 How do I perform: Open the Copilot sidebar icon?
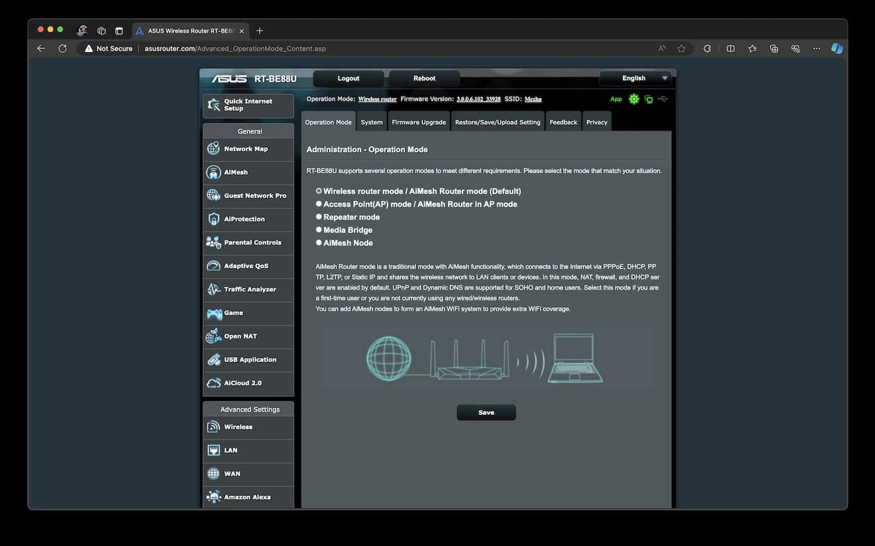pyautogui.click(x=837, y=48)
